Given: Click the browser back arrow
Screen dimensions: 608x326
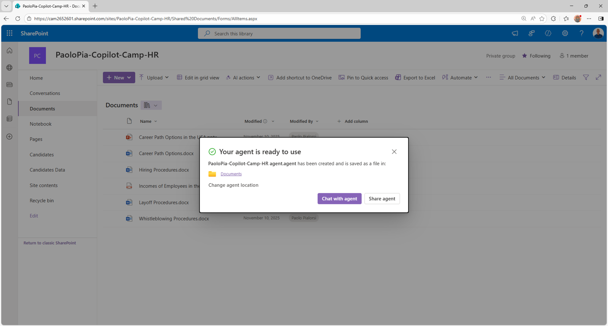Looking at the screenshot, I should pyautogui.click(x=6, y=18).
